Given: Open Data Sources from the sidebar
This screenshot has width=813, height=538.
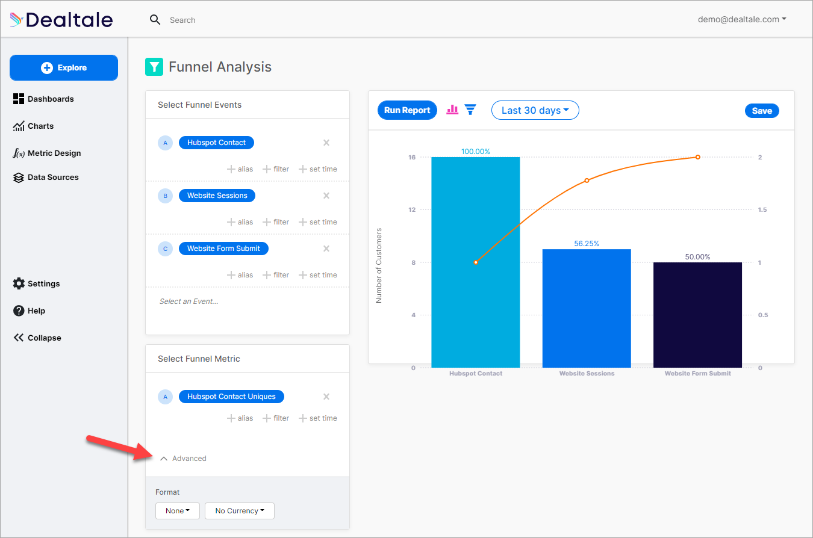Looking at the screenshot, I should [46, 177].
